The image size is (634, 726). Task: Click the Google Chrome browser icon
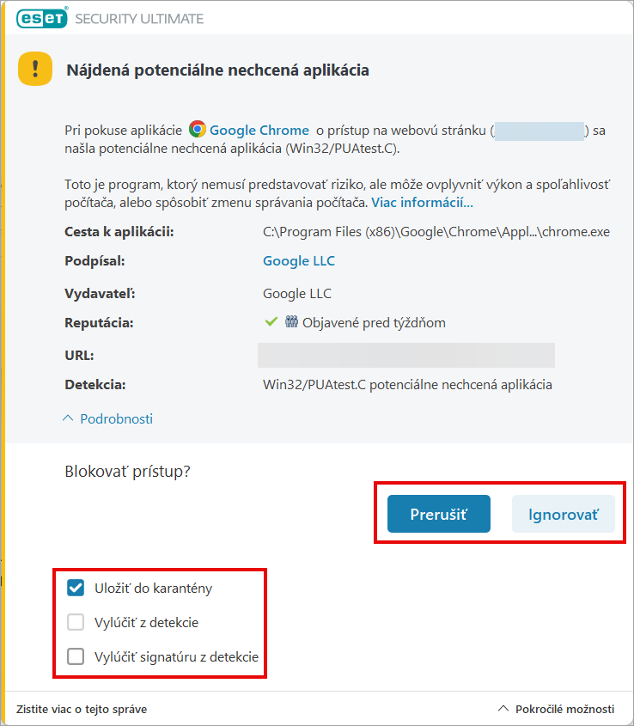tap(198, 130)
